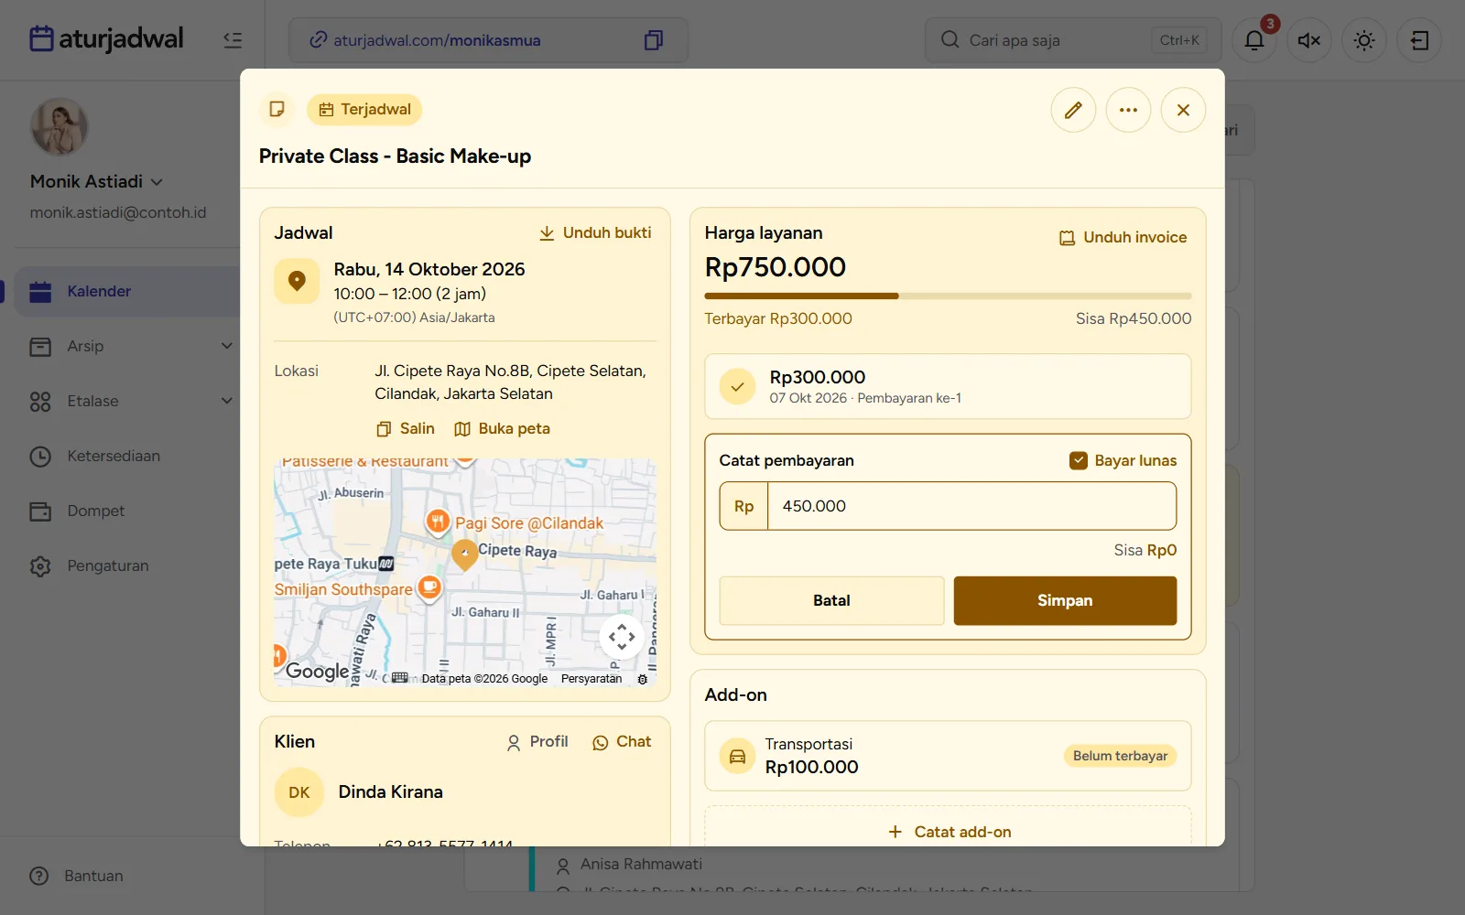Open the Rp300.000 first payment entry
This screenshot has height=915, width=1465.
[948, 386]
